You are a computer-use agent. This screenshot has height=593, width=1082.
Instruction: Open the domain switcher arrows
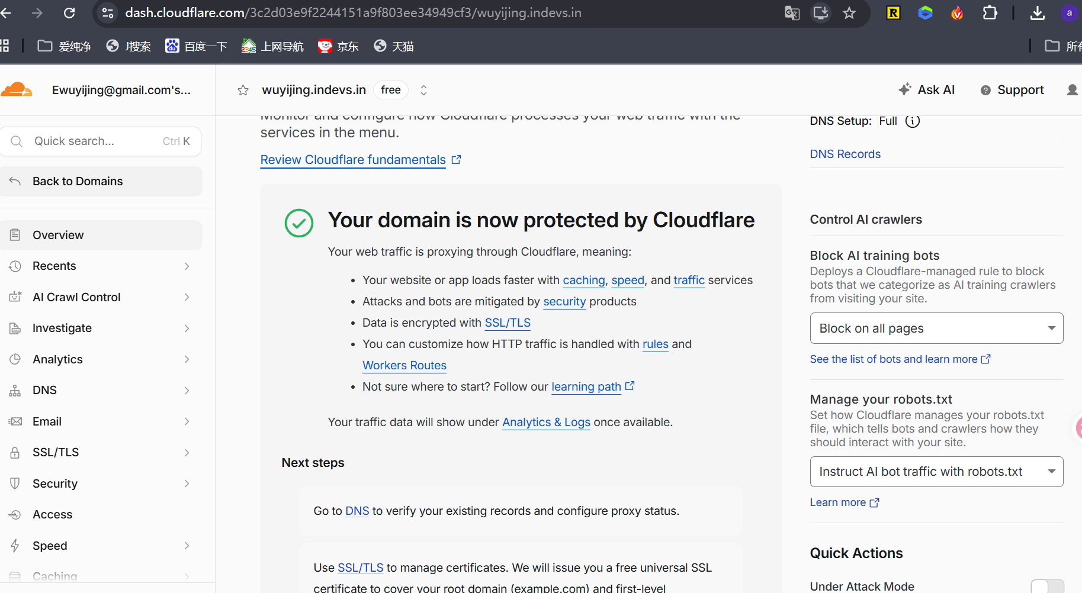point(423,90)
